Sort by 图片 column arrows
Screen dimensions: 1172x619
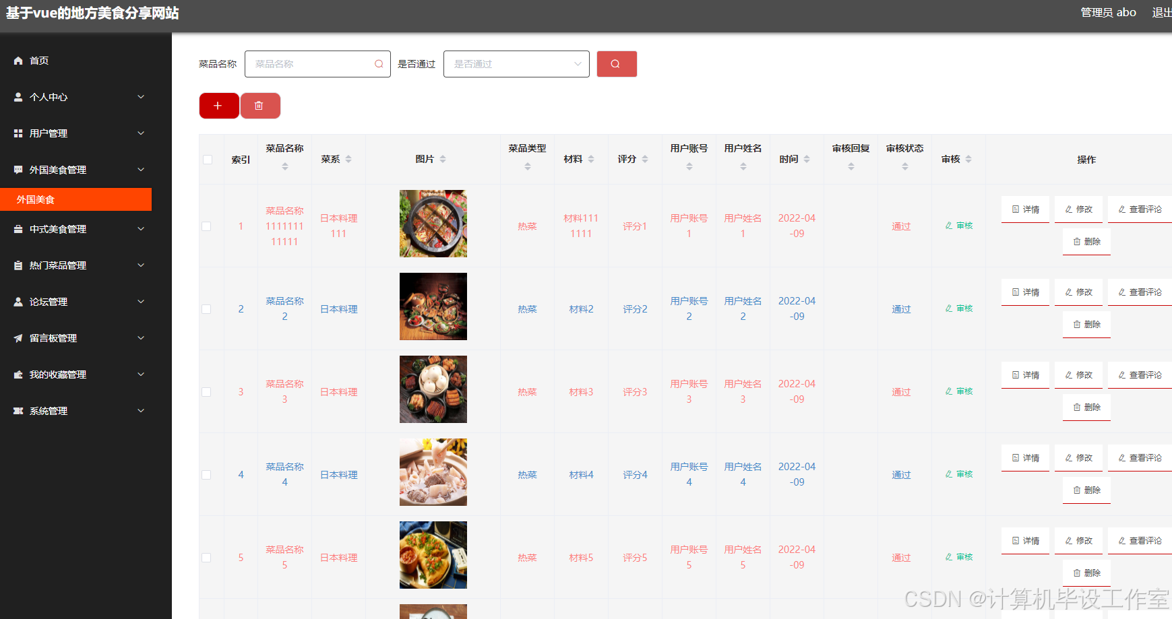(443, 159)
